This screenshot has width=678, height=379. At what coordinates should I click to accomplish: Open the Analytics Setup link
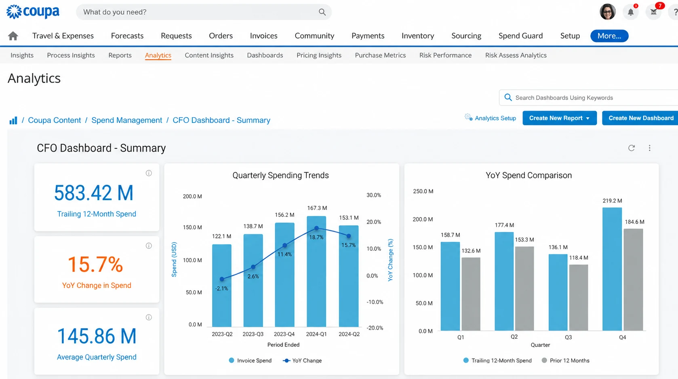pyautogui.click(x=495, y=118)
